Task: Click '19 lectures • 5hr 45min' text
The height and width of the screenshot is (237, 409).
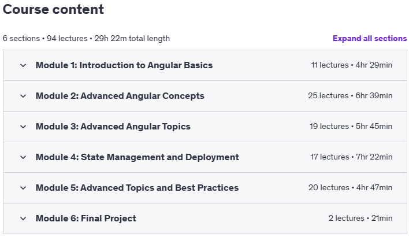Action: [x=351, y=127]
